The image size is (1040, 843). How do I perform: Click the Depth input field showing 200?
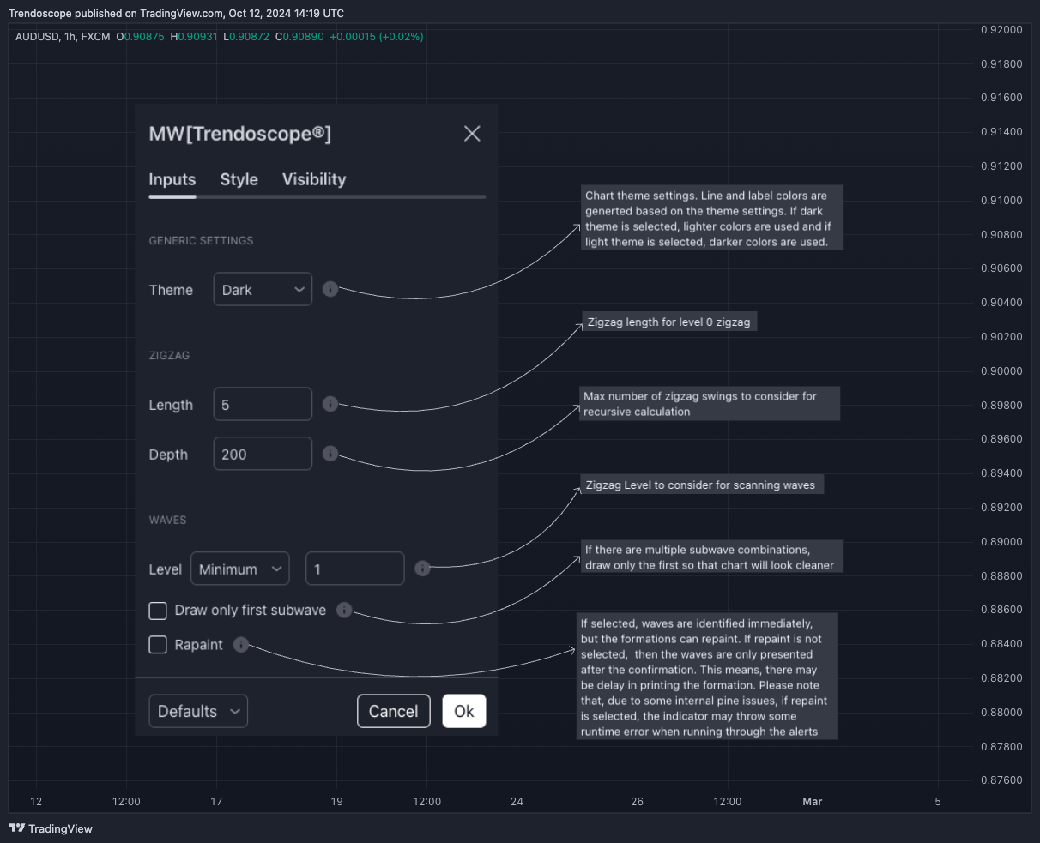coord(263,454)
